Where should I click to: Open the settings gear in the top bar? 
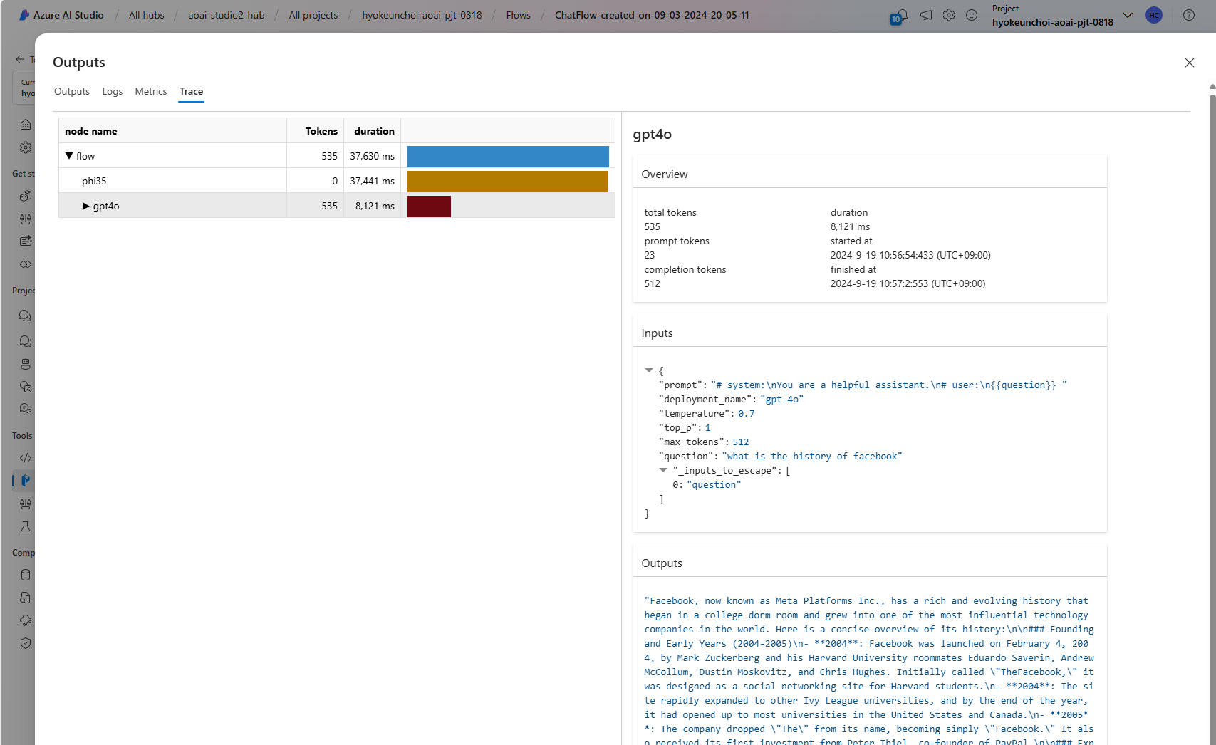[x=948, y=15]
